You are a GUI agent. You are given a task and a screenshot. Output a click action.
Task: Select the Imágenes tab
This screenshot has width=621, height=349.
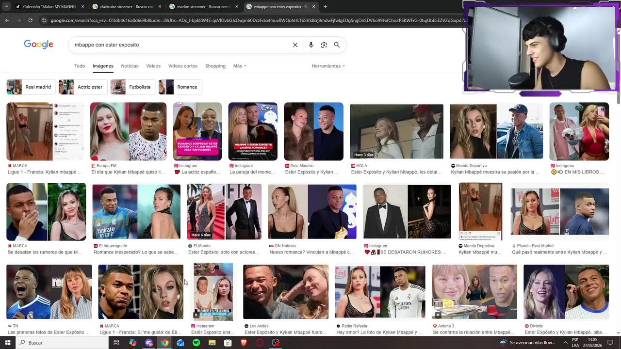(x=103, y=66)
